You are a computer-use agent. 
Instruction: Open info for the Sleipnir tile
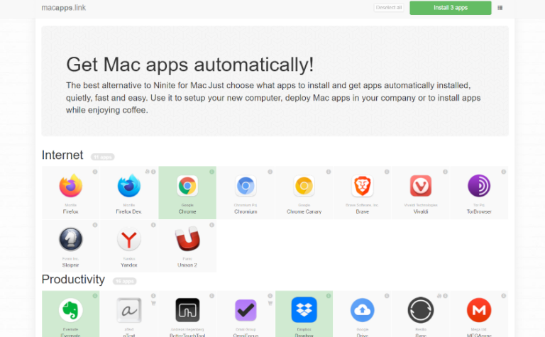click(x=95, y=225)
